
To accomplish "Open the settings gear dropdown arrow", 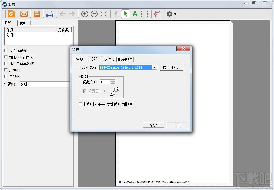I will pyautogui.click(x=176, y=14).
